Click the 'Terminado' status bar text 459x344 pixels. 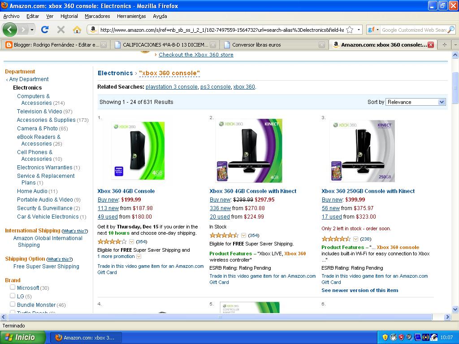(x=14, y=326)
